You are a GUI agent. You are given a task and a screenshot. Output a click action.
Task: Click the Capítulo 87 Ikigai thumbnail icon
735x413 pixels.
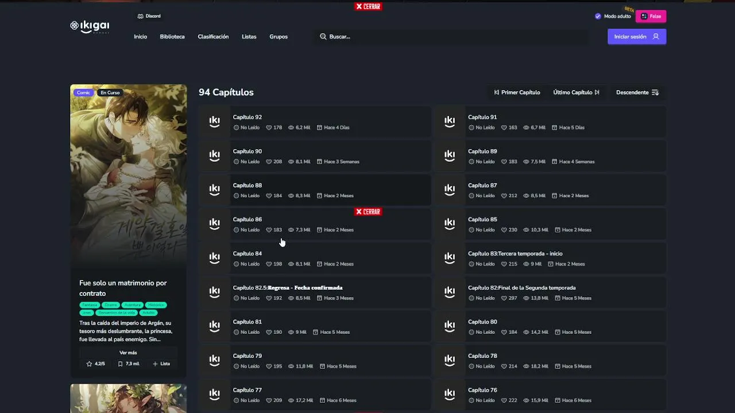[450, 190]
